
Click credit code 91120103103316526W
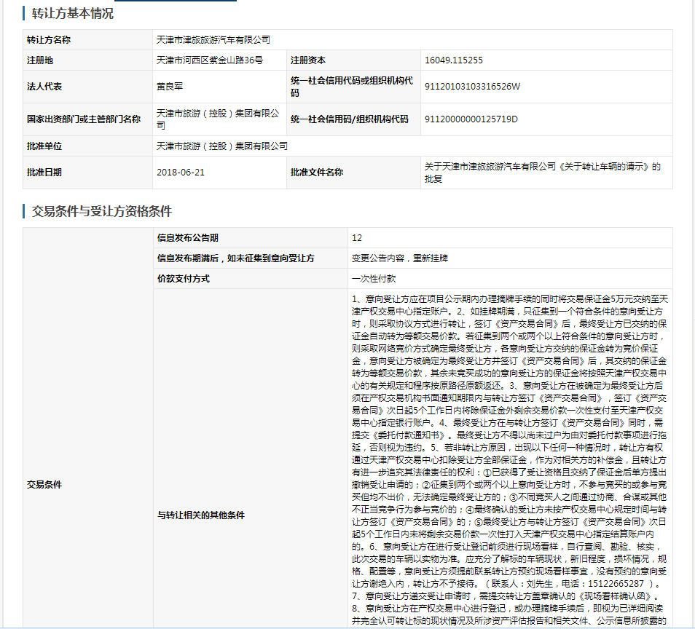click(x=472, y=87)
